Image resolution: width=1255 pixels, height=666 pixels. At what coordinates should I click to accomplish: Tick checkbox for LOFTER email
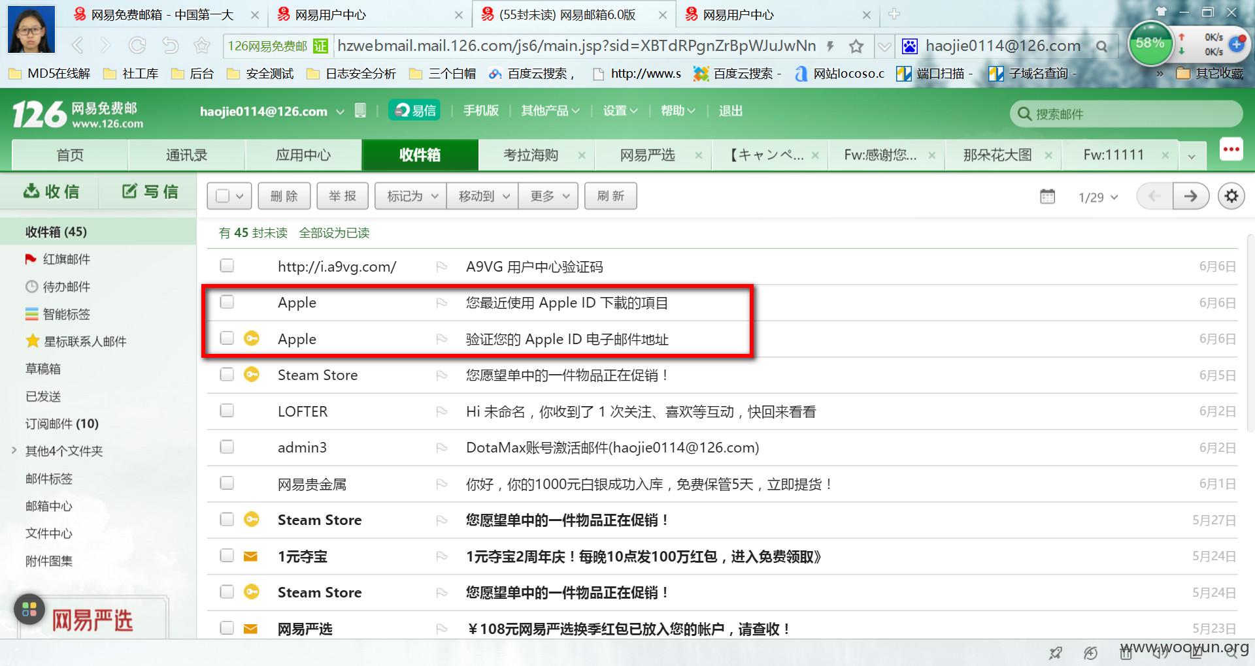pos(227,411)
